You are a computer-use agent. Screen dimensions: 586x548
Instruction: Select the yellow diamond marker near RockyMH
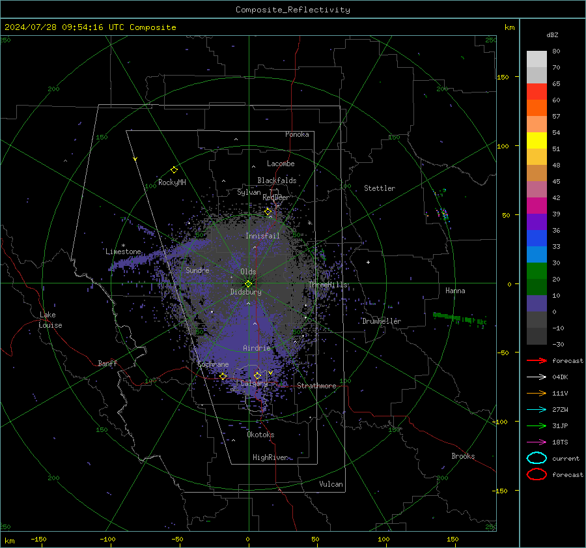(174, 170)
